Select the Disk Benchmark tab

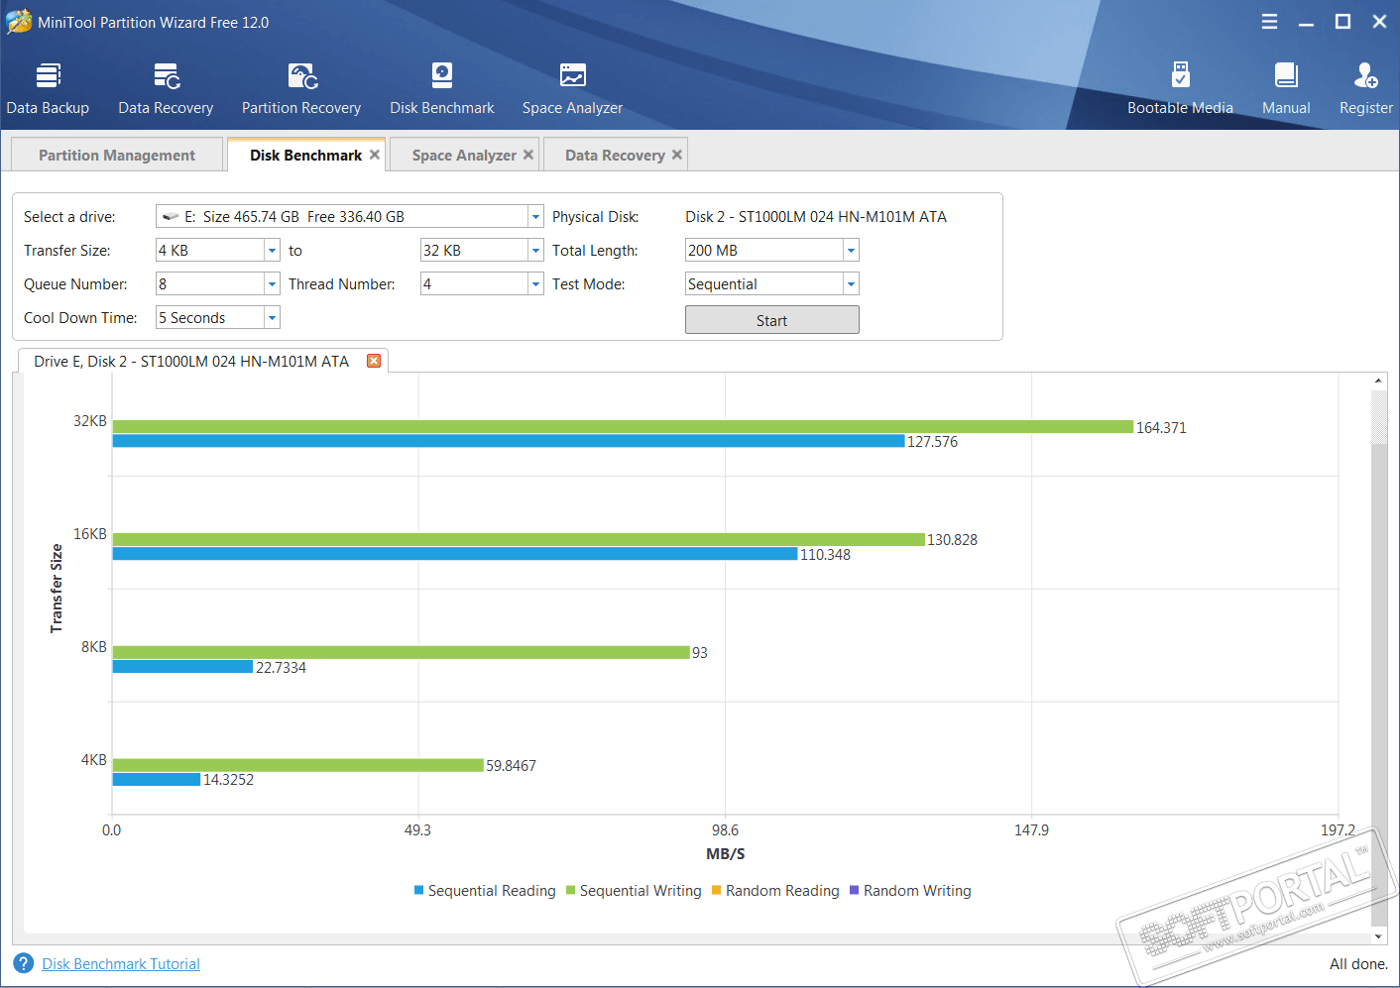click(x=305, y=155)
